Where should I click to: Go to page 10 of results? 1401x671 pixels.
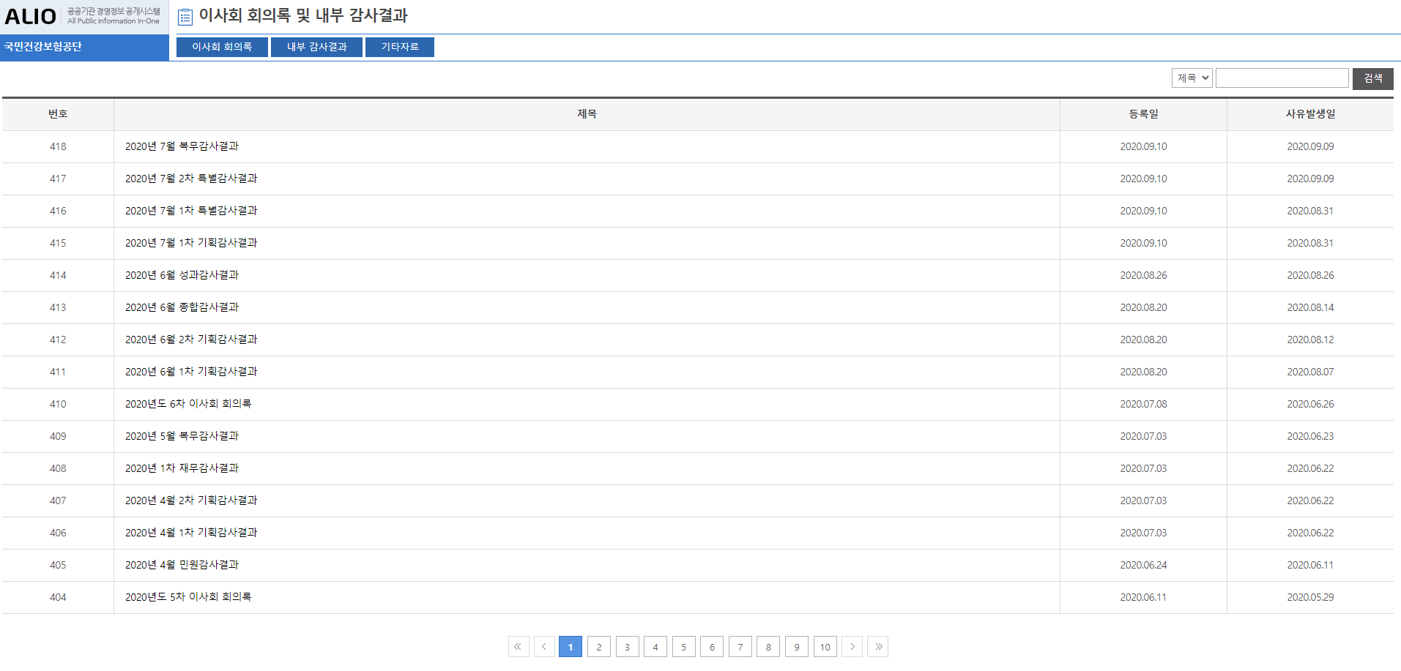(825, 647)
